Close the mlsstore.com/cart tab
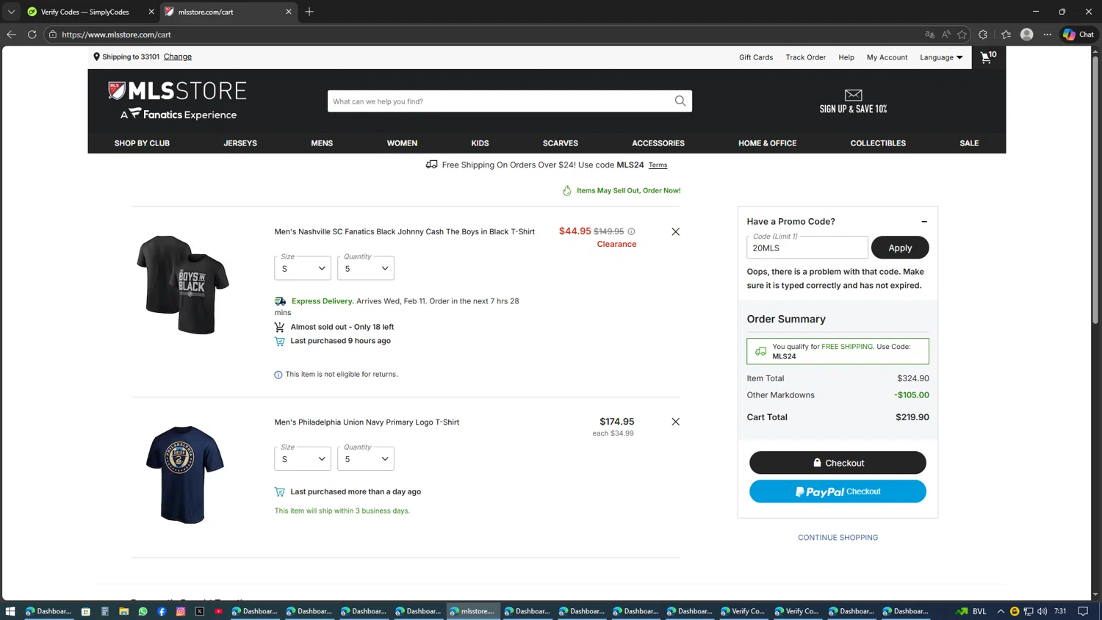This screenshot has width=1102, height=620. 289,12
